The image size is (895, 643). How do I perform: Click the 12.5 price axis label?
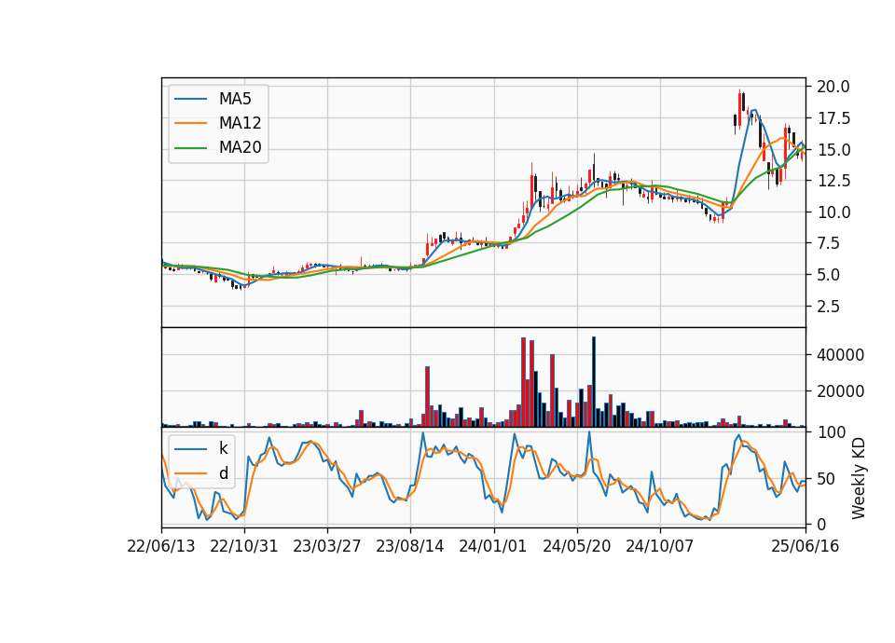click(x=833, y=181)
